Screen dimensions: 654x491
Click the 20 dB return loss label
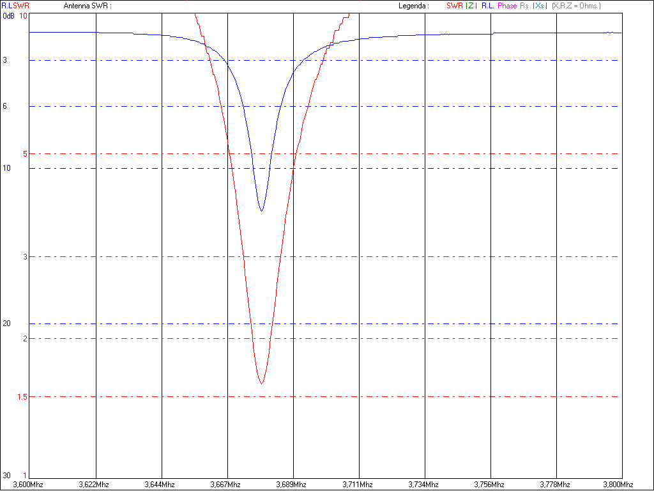click(x=6, y=324)
